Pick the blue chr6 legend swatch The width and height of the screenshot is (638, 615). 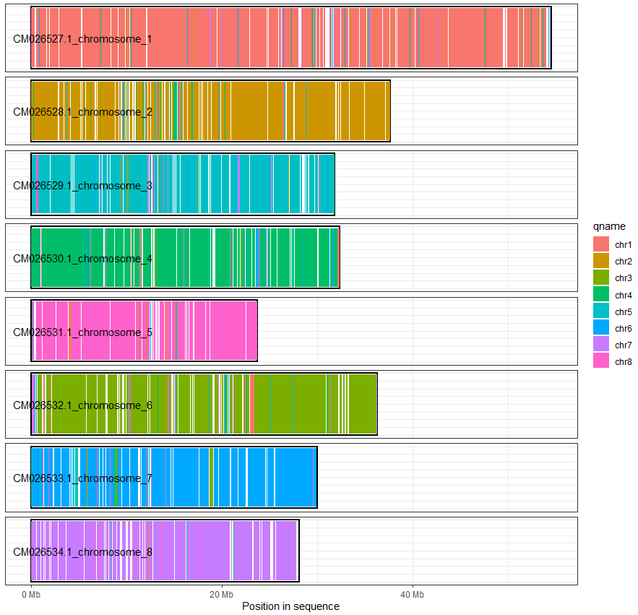(601, 327)
